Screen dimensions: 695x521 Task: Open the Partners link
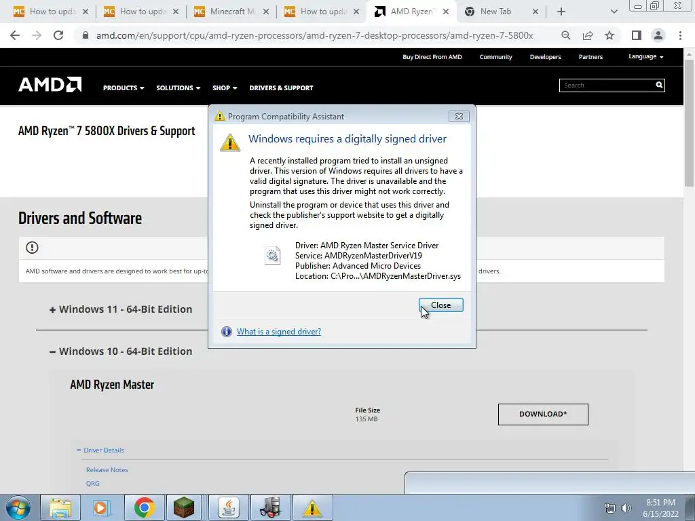pos(590,57)
